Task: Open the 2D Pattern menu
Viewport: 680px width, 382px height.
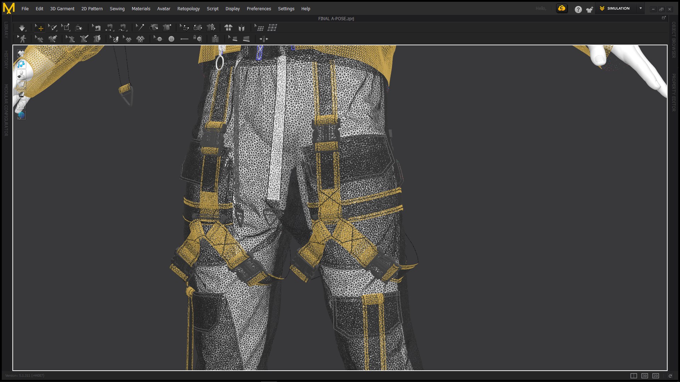Action: [92, 8]
